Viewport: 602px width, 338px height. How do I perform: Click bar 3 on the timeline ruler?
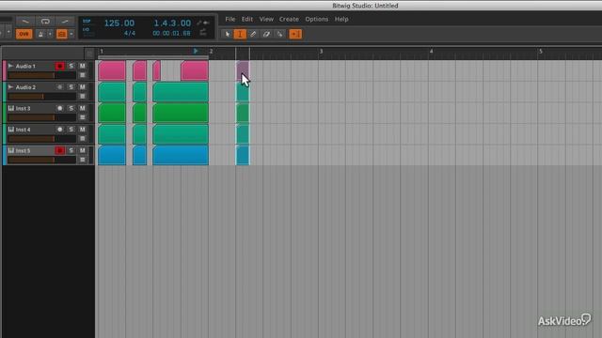(x=321, y=51)
